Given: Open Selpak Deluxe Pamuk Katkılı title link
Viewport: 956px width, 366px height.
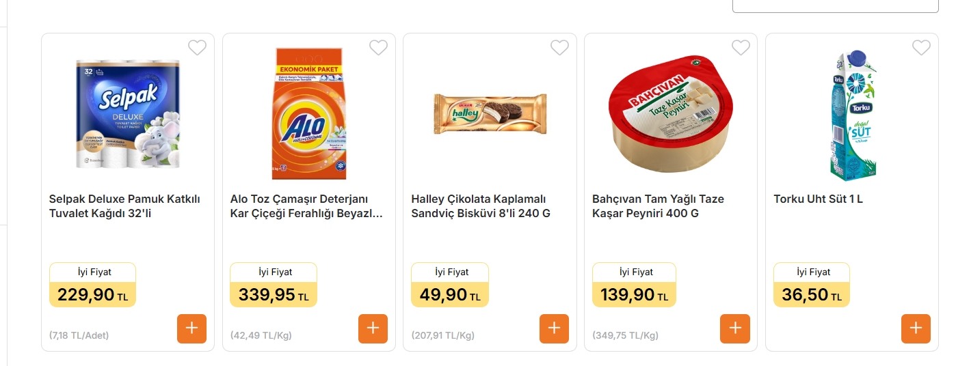Looking at the screenshot, I should [x=124, y=206].
